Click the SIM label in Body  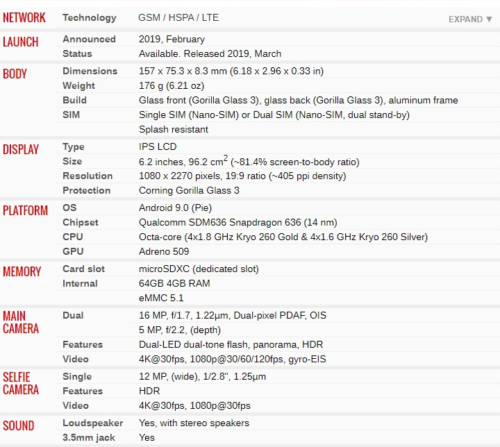coord(71,115)
